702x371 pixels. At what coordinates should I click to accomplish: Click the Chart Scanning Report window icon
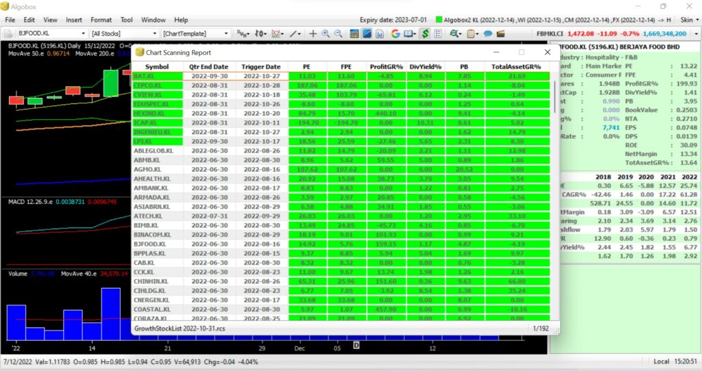pyautogui.click(x=139, y=52)
